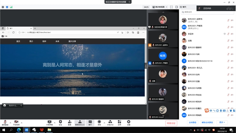Click the browser back arrow

3,33
